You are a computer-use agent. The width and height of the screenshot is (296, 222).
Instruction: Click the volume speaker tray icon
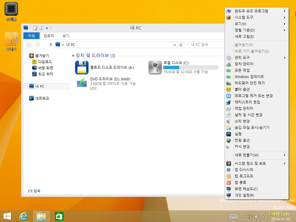point(257,216)
